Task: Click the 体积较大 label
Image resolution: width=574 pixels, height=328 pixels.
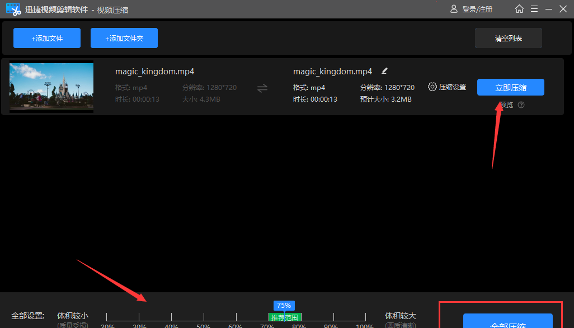Action: [401, 316]
